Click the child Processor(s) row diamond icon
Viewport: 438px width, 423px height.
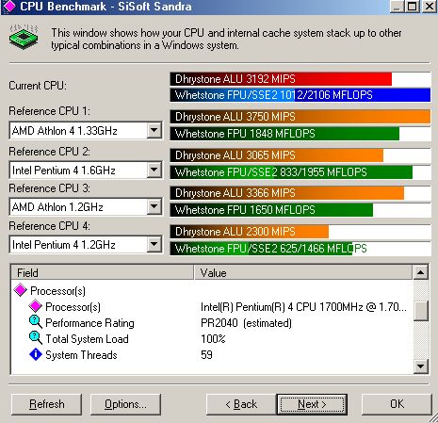coord(35,306)
